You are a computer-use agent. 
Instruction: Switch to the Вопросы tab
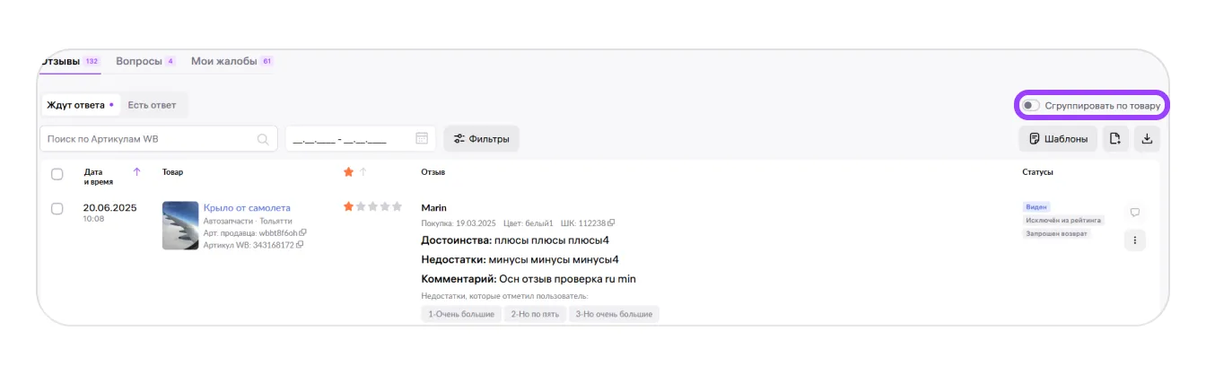139,61
